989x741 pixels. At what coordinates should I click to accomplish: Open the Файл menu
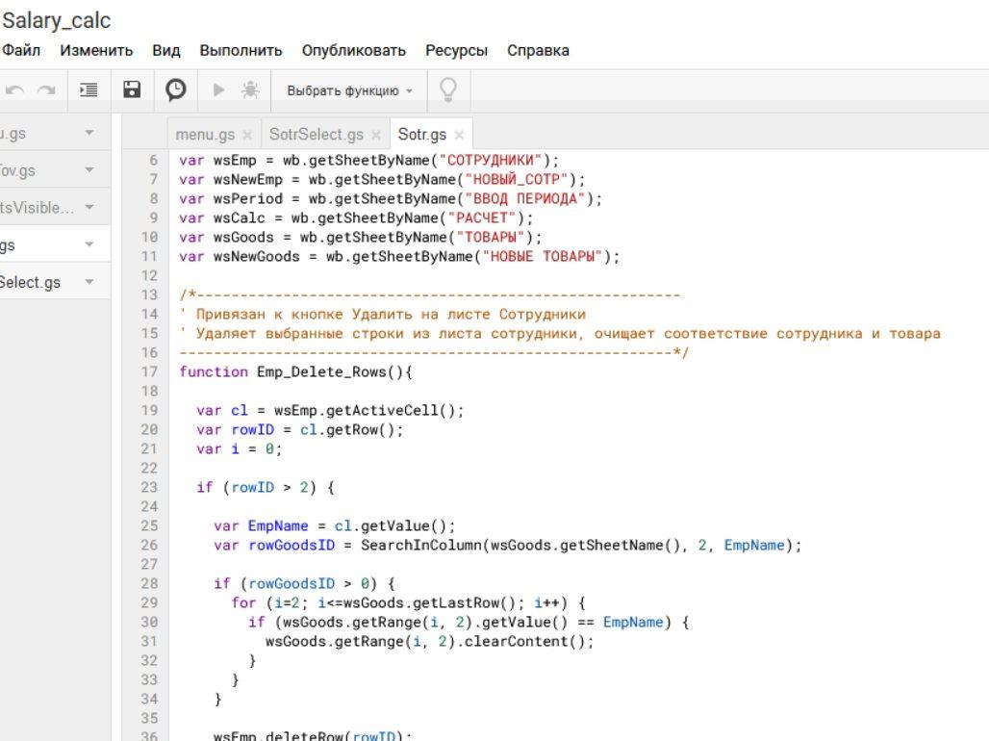pyautogui.click(x=21, y=50)
